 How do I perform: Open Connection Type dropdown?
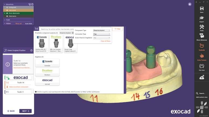click(102, 34)
